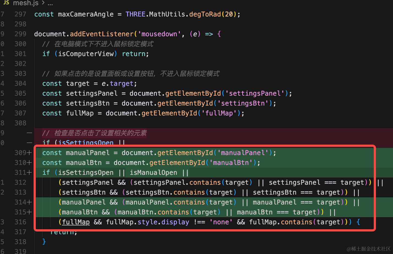This screenshot has height=254, width=393.
Task: Click the deleted comment '检查是否点击了设置相关的元素'
Action: tap(94, 133)
